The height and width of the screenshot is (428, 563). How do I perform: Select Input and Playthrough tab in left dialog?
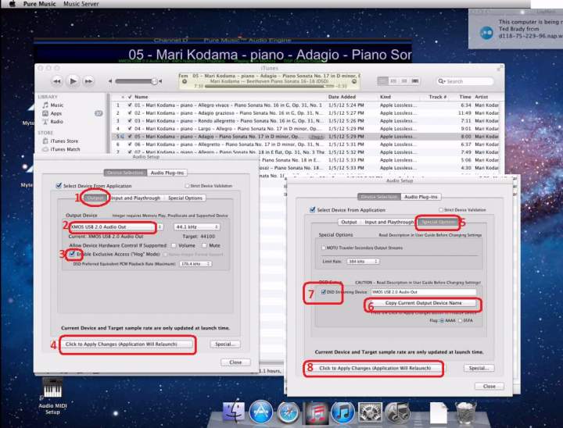tap(135, 198)
